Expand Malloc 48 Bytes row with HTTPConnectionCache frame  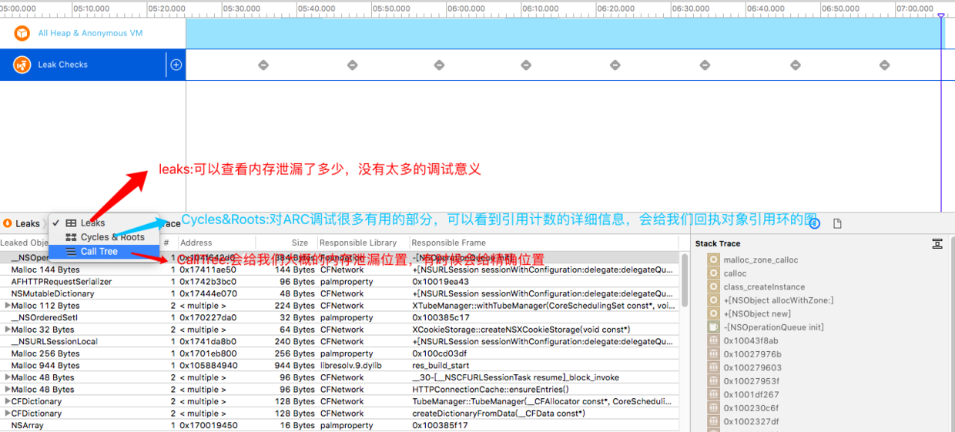point(8,390)
